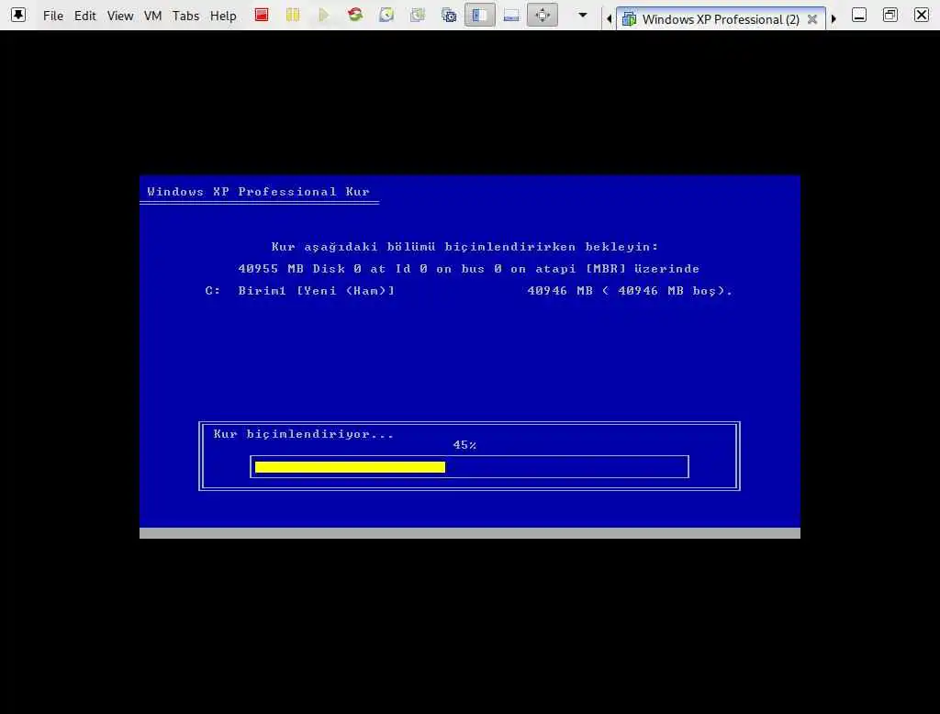Viewport: 940px width, 714px height.
Task: Click the "Kur aşağıdaki bölümü biçimlendirirken bekleyin" line
Action: [464, 246]
